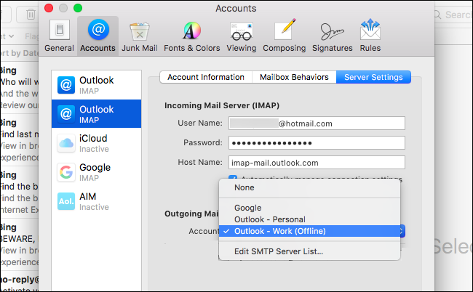Screen dimensions: 473x292
Task: Open the General preferences pane
Action: point(59,36)
